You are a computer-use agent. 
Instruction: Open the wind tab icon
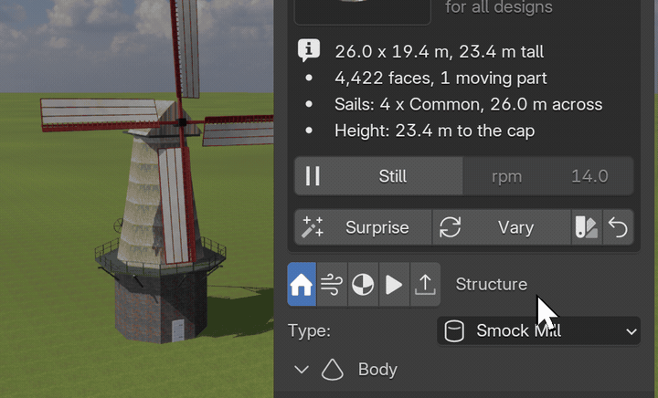[332, 285]
